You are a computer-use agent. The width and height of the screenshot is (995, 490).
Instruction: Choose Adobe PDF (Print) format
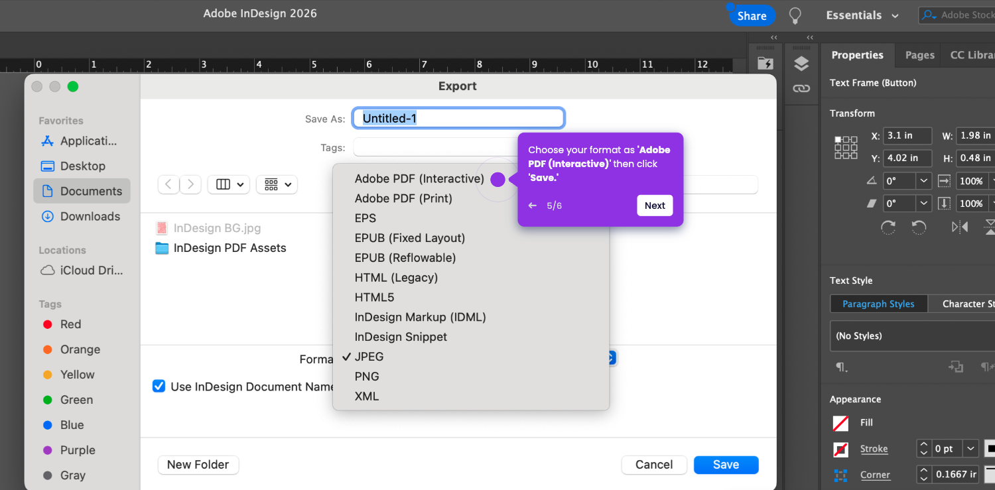(x=403, y=198)
